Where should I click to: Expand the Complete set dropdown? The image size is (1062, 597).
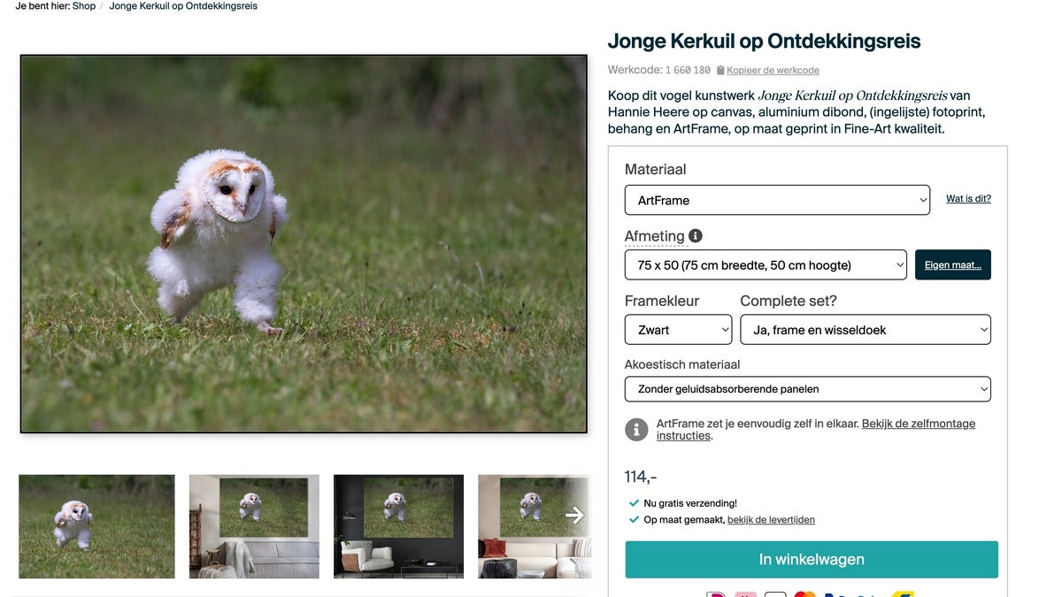click(x=865, y=330)
